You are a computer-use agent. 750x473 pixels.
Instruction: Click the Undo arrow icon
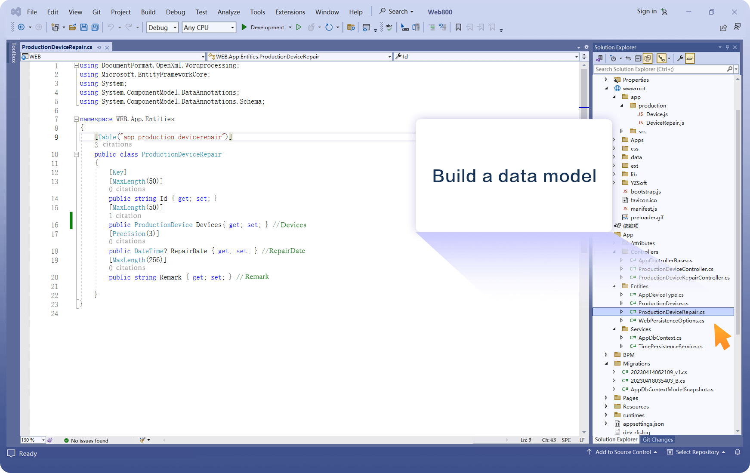(111, 27)
